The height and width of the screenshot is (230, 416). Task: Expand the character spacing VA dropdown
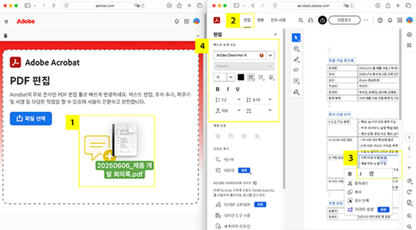click(x=270, y=110)
